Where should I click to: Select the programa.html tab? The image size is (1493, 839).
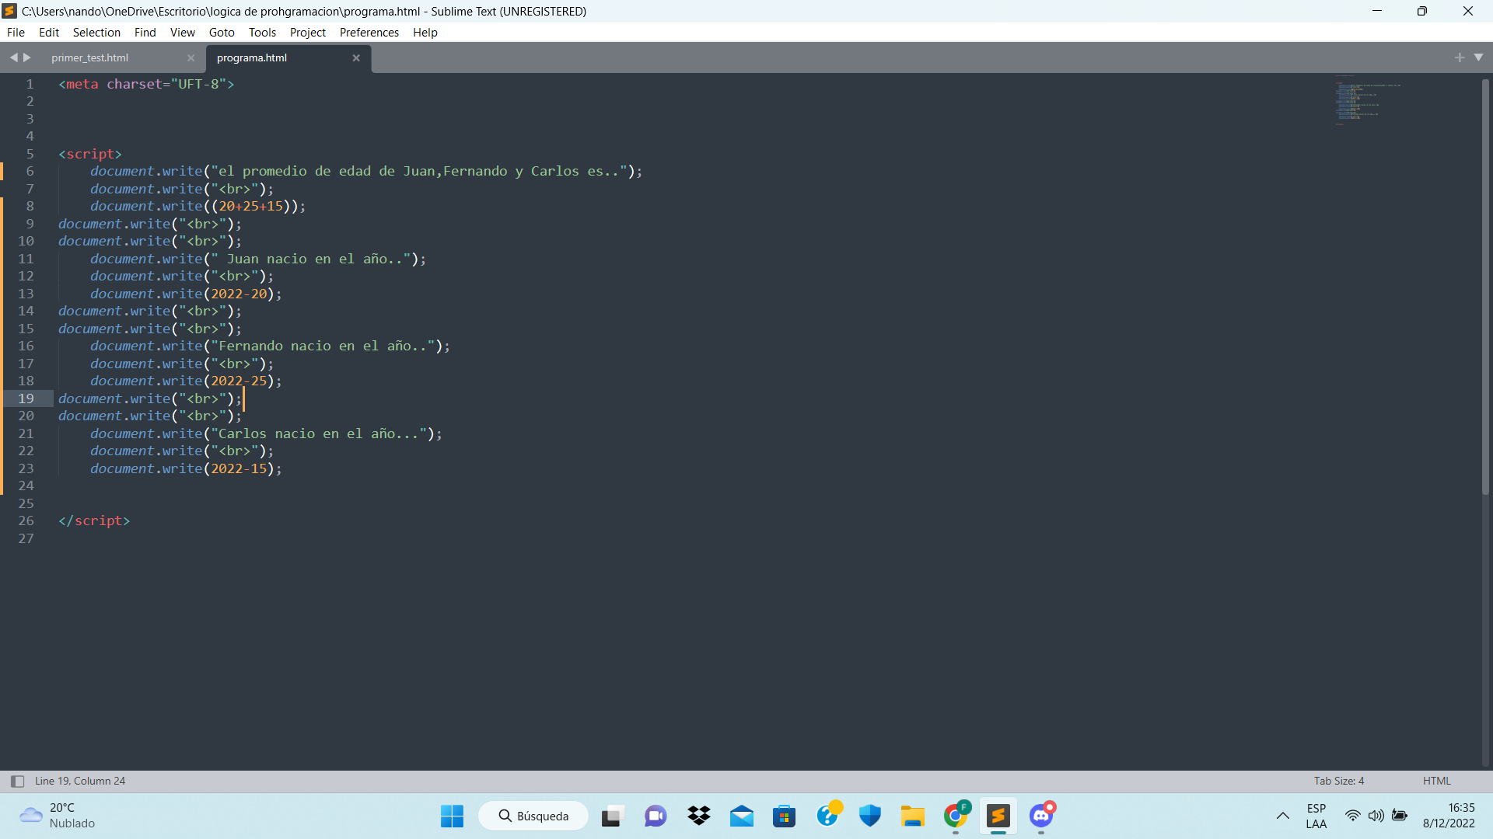click(x=252, y=57)
